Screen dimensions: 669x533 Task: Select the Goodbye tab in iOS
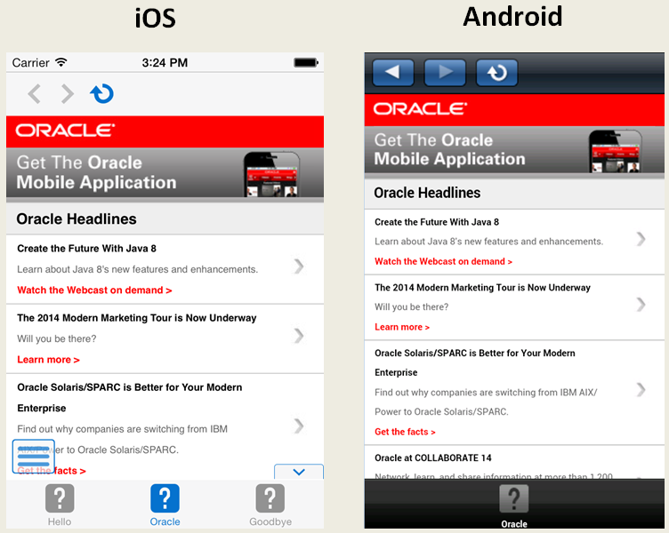(270, 505)
